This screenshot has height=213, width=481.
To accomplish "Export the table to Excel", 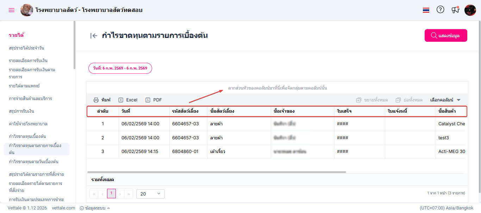I will (128, 100).
